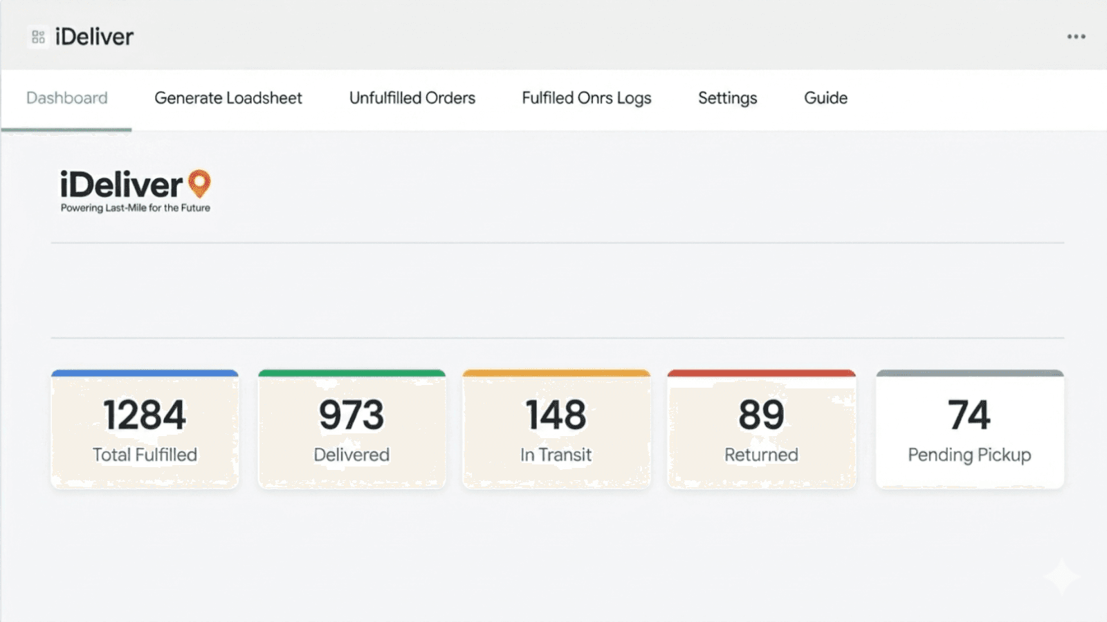Select the In Transit card label
Viewport: 1107px width, 622px height.
click(x=556, y=455)
